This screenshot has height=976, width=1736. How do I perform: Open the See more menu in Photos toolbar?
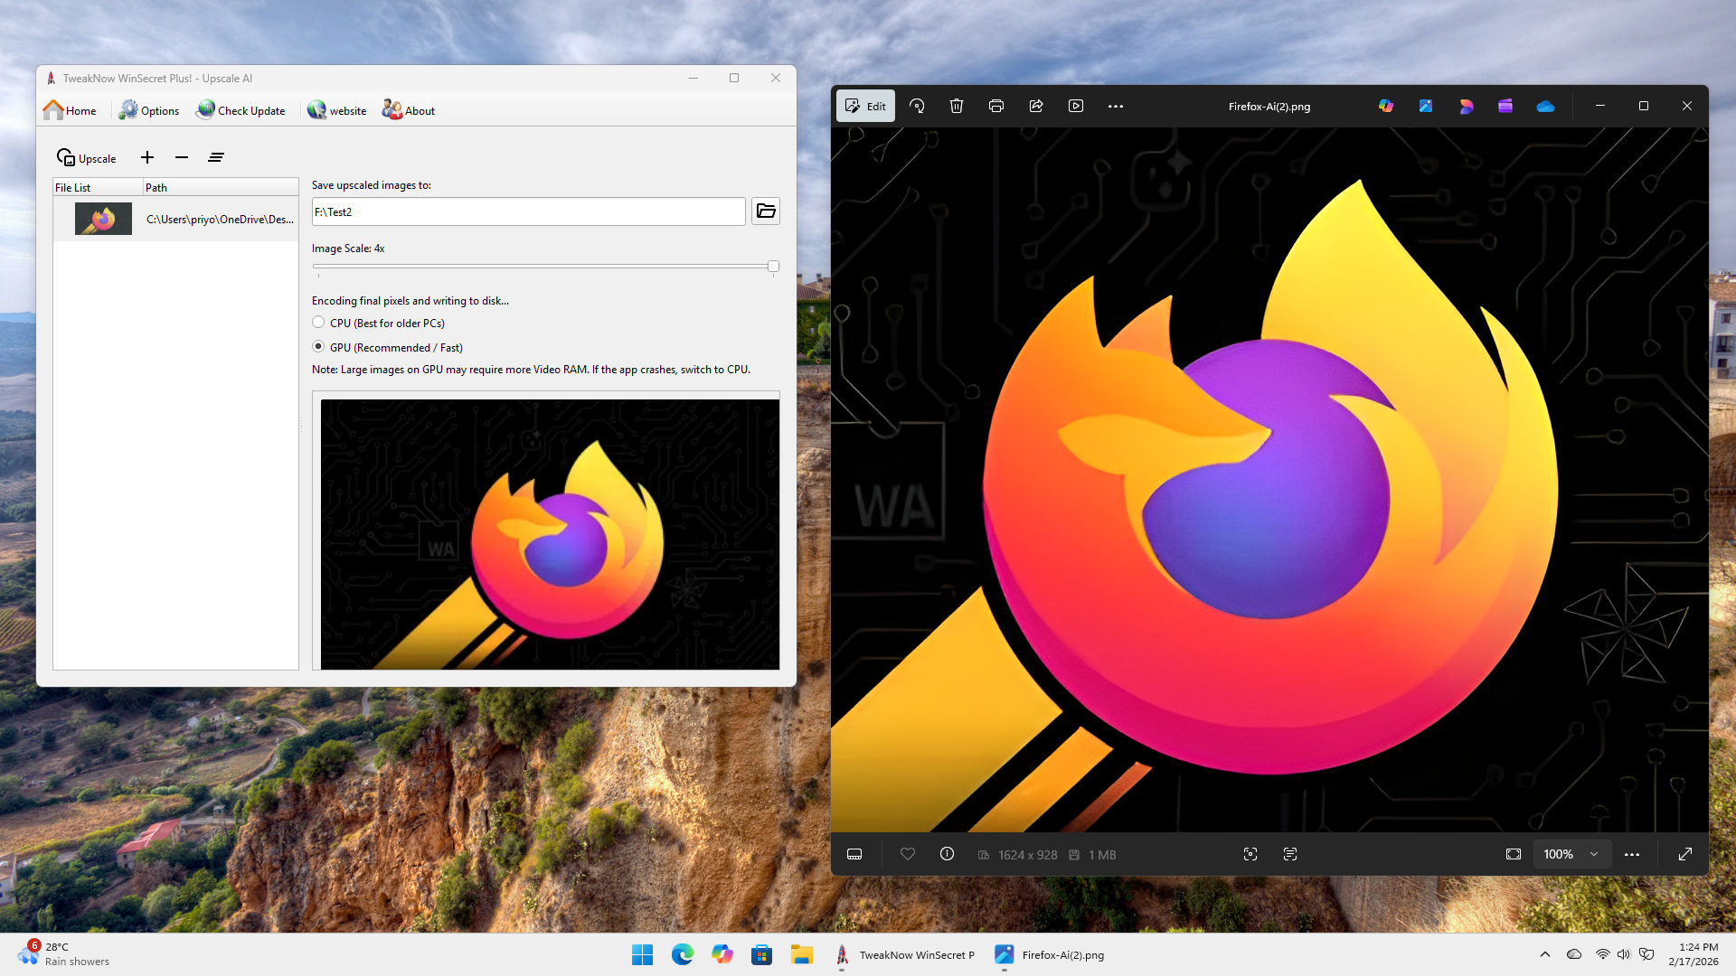[x=1116, y=106]
